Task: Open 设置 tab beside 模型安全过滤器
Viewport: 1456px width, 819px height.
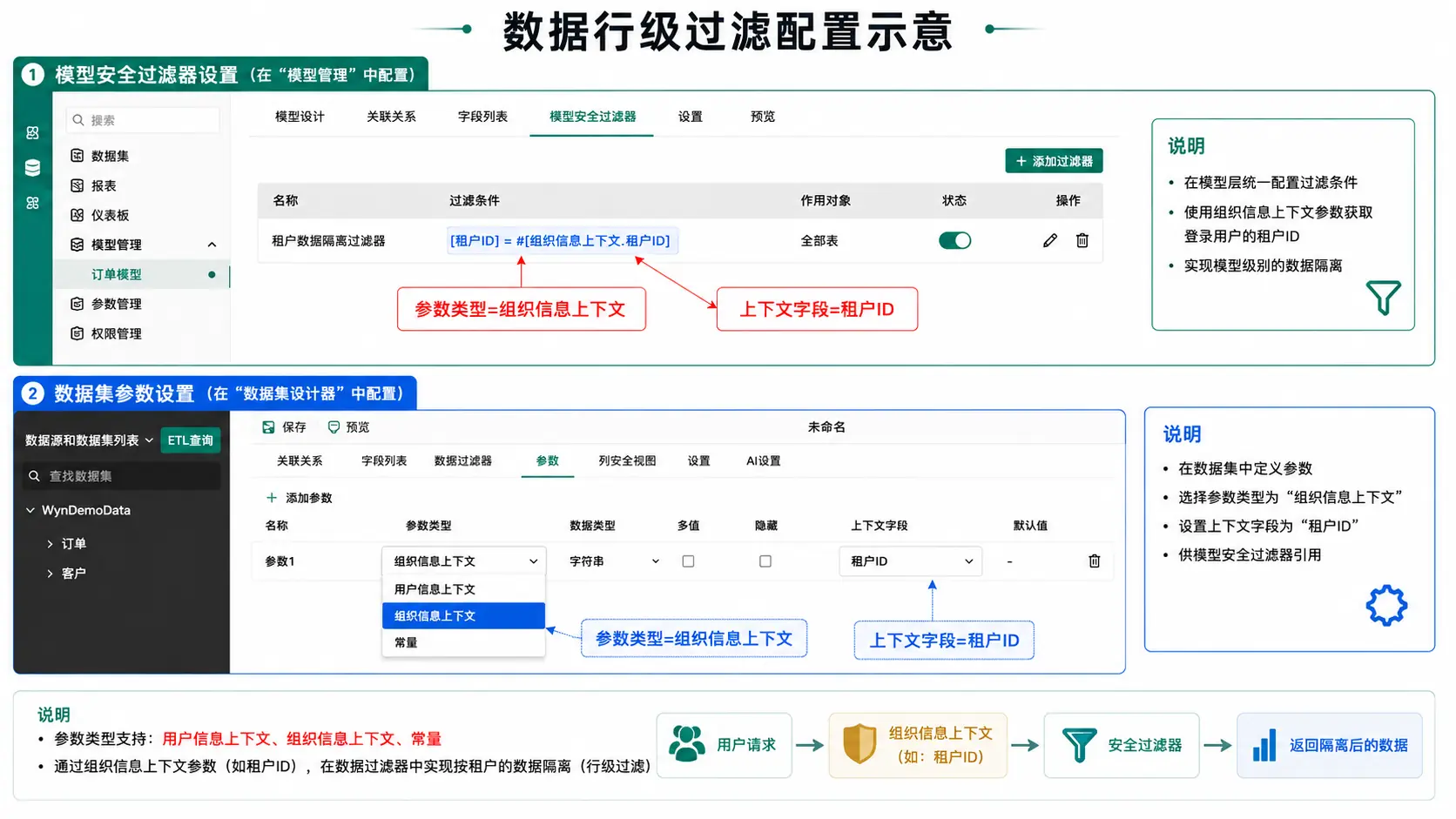Action: coord(691,117)
